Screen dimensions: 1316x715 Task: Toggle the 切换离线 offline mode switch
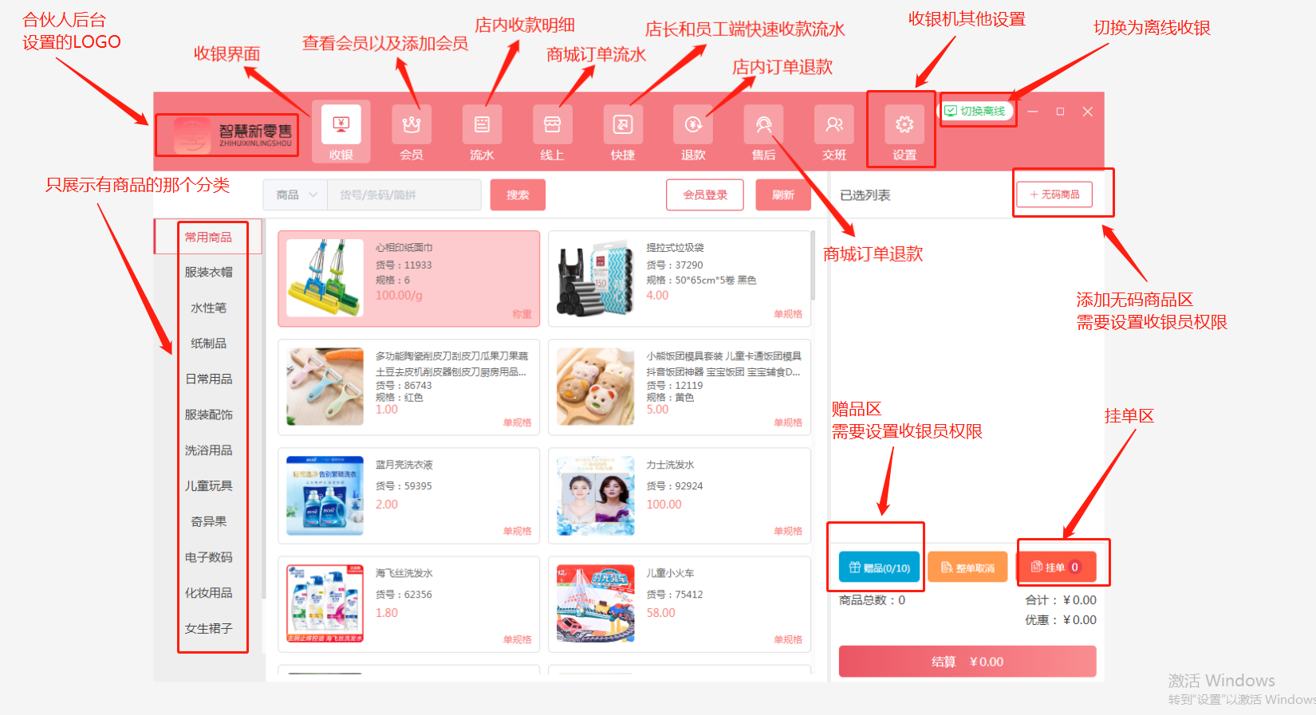coord(976,111)
